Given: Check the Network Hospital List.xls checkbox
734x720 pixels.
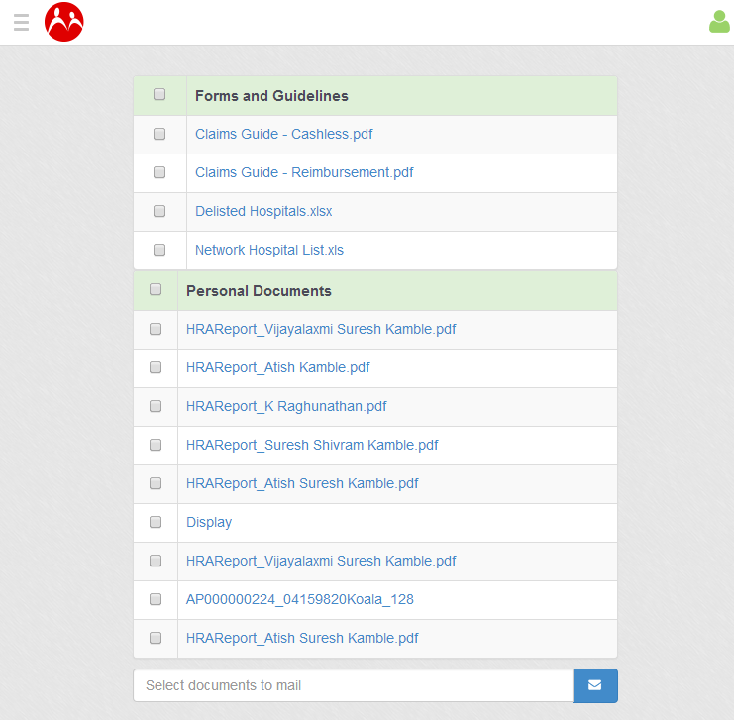Looking at the screenshot, I should coord(159,250).
